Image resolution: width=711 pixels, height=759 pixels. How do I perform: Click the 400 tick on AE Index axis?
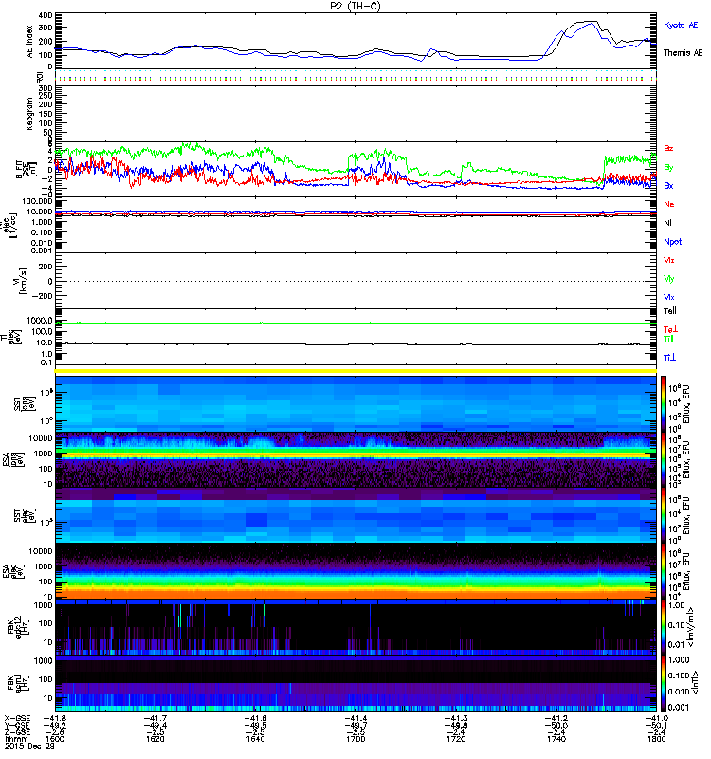[46, 15]
